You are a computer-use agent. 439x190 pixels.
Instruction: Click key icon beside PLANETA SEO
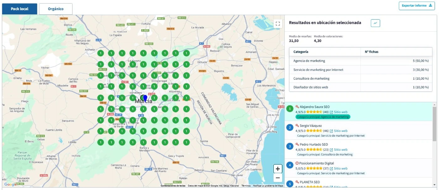[297, 182]
